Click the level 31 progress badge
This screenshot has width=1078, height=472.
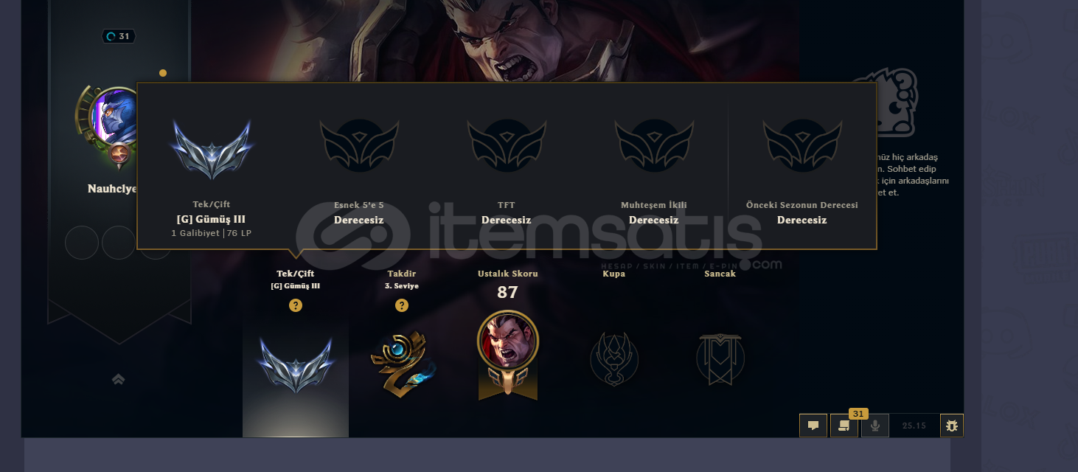pyautogui.click(x=119, y=36)
